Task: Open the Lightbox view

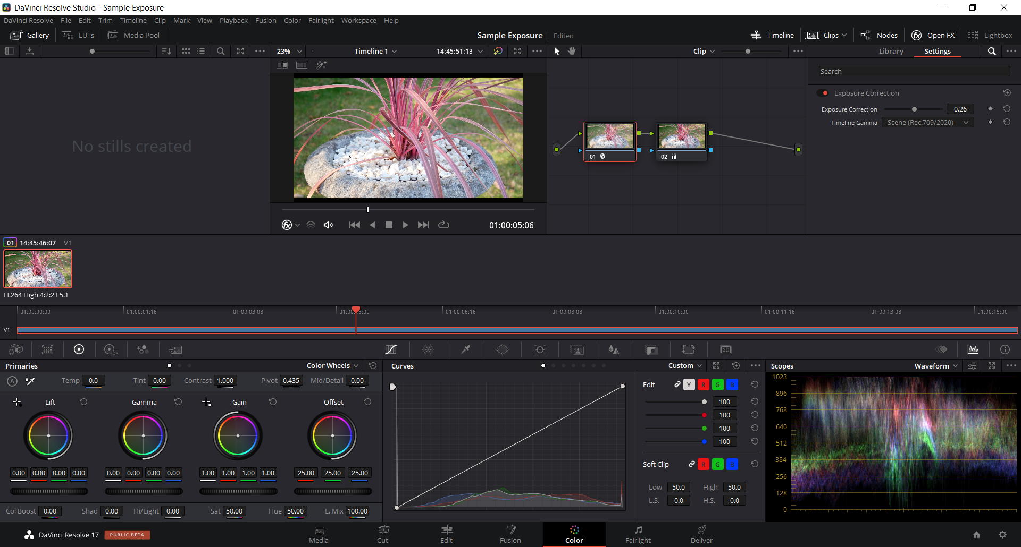Action: pos(990,35)
